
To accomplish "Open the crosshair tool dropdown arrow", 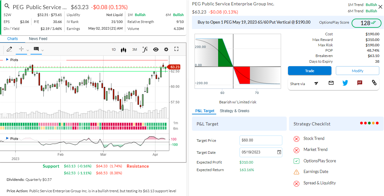I will coord(28,50).
